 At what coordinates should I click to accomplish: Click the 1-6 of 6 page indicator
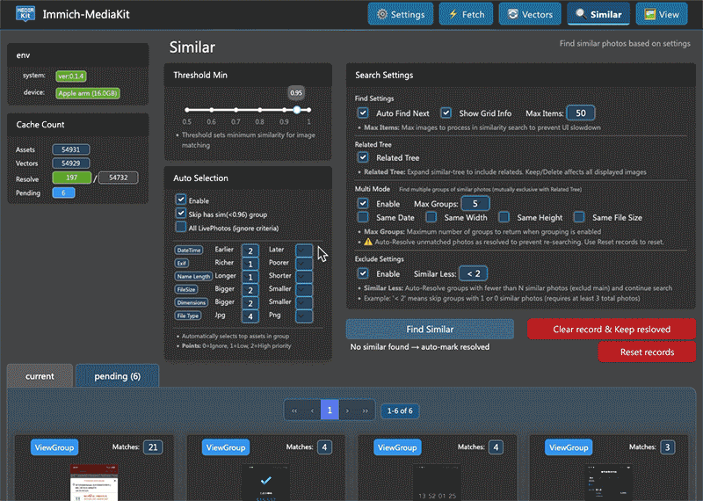pos(400,410)
